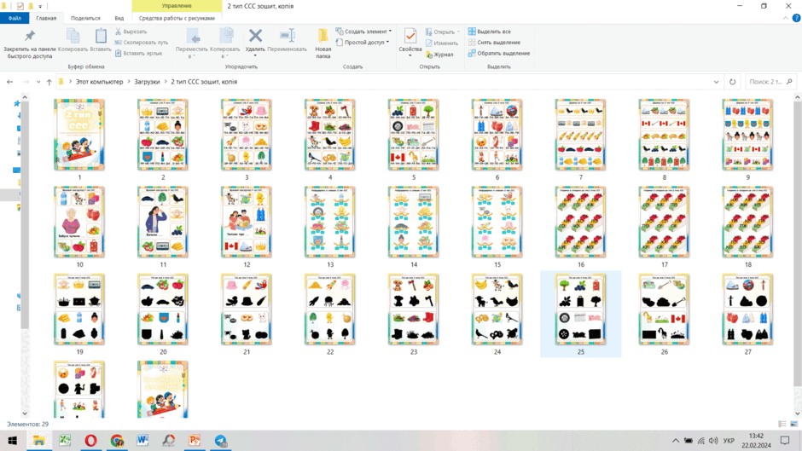The image size is (802, 451).
Task: Click the Edit command in ribbon
Action: 441,43
